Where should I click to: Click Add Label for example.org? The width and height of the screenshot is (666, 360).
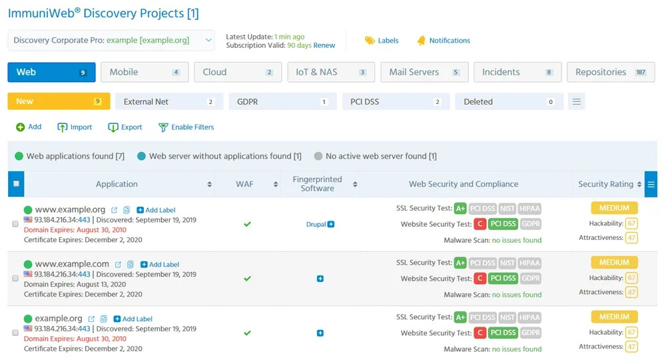click(x=133, y=319)
